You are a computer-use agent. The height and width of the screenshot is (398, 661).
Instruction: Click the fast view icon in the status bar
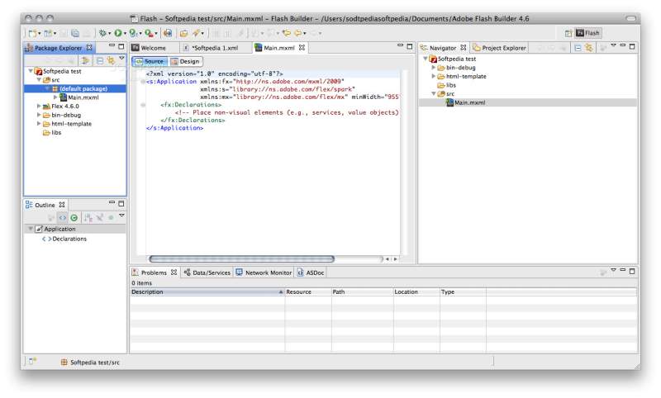point(32,362)
